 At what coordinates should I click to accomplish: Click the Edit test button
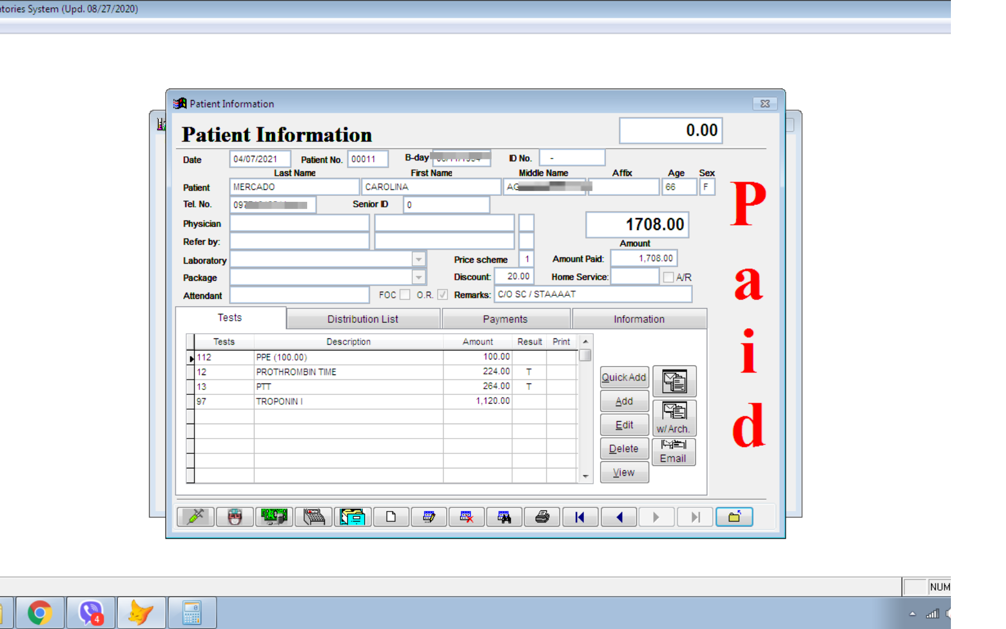coord(624,425)
